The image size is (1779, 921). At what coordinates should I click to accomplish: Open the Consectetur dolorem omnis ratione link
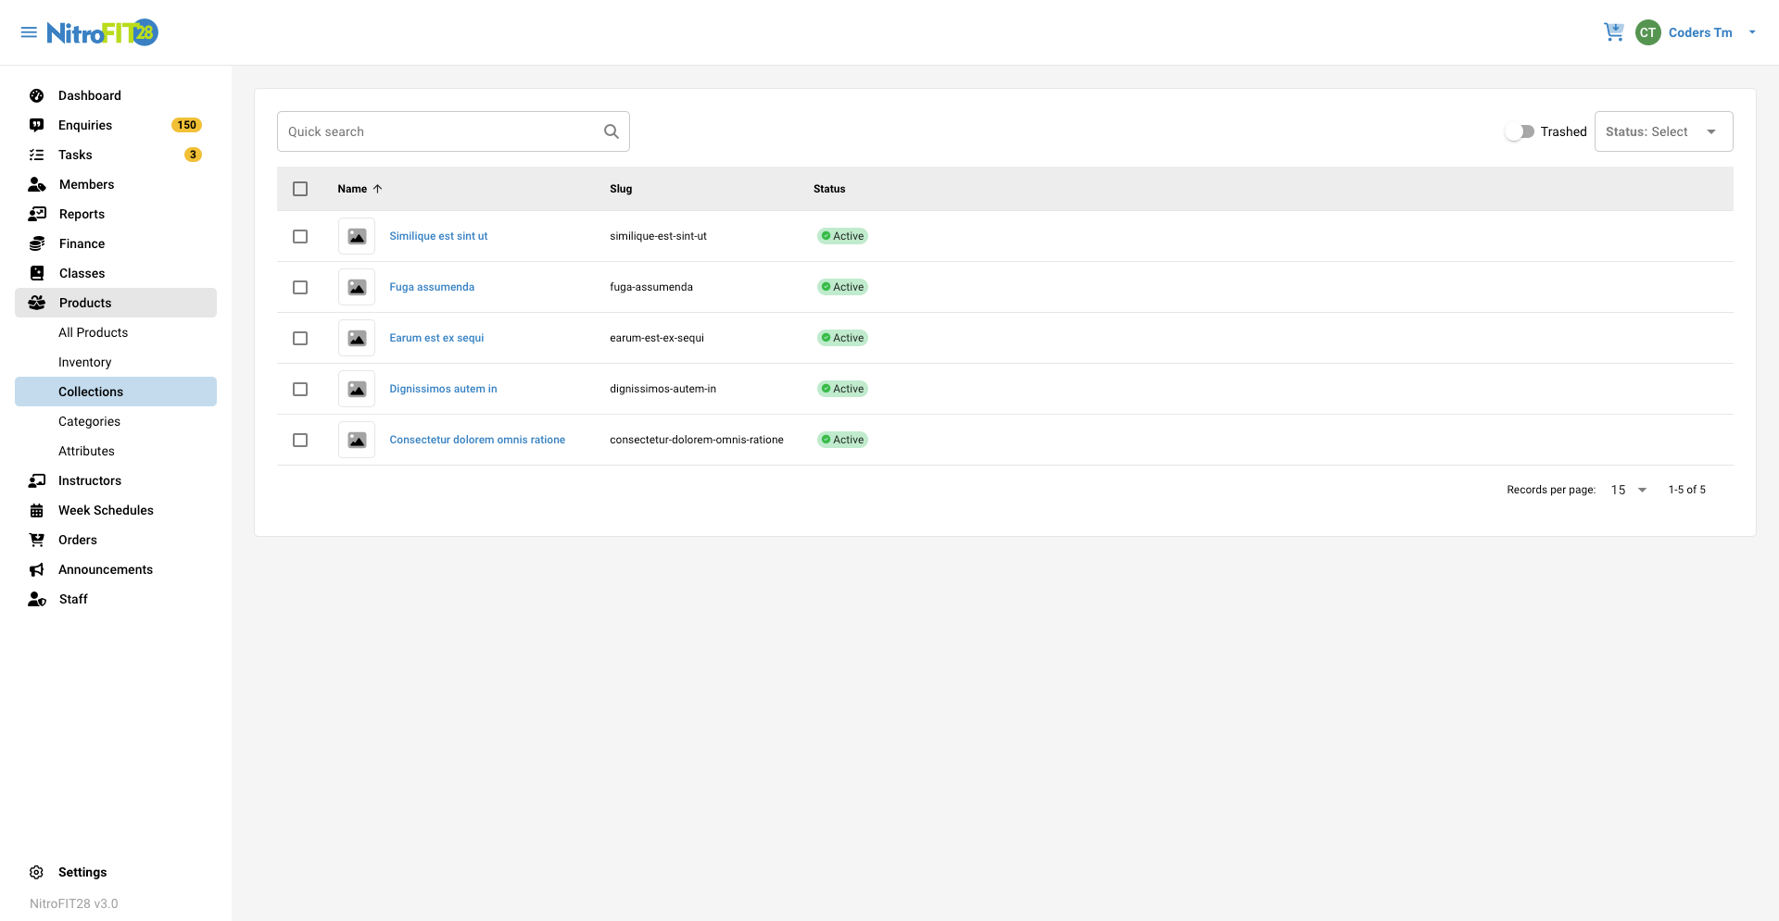point(476,440)
